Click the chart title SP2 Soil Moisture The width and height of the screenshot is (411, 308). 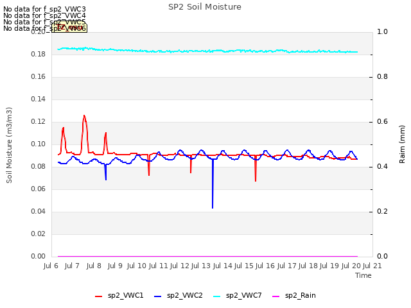tap(205, 7)
